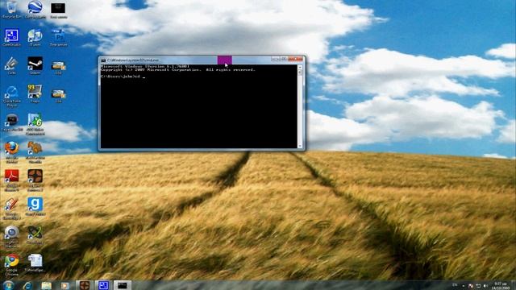Open the orange shortcut right of Firefox

click(35, 151)
